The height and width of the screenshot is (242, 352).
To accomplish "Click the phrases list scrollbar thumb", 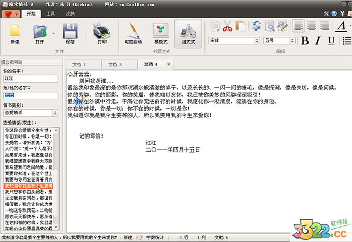I will 56,192.
